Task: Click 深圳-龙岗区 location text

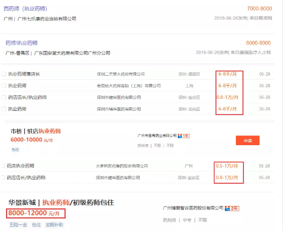Action: 189,109
